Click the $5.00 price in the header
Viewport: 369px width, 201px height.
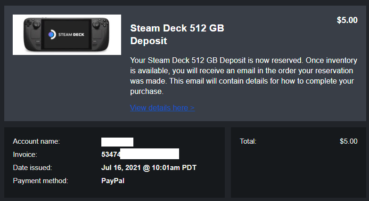tap(347, 20)
